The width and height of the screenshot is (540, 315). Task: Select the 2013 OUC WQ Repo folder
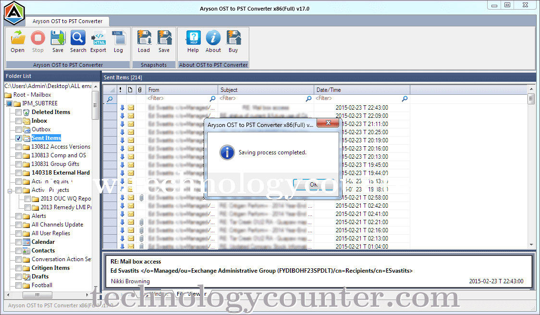click(66, 199)
